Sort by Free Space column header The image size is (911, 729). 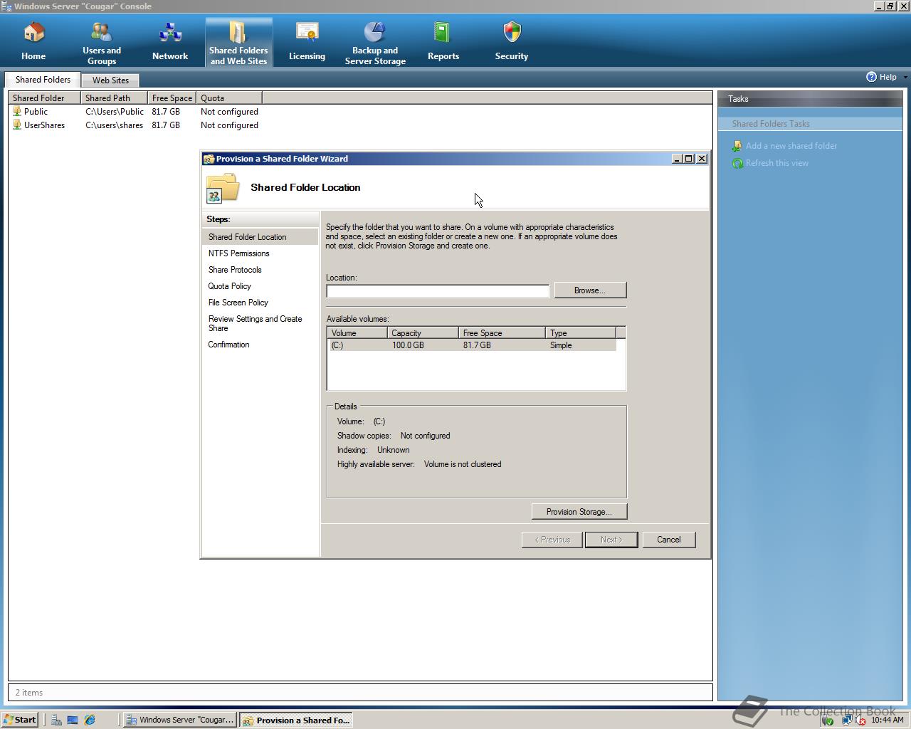[172, 98]
